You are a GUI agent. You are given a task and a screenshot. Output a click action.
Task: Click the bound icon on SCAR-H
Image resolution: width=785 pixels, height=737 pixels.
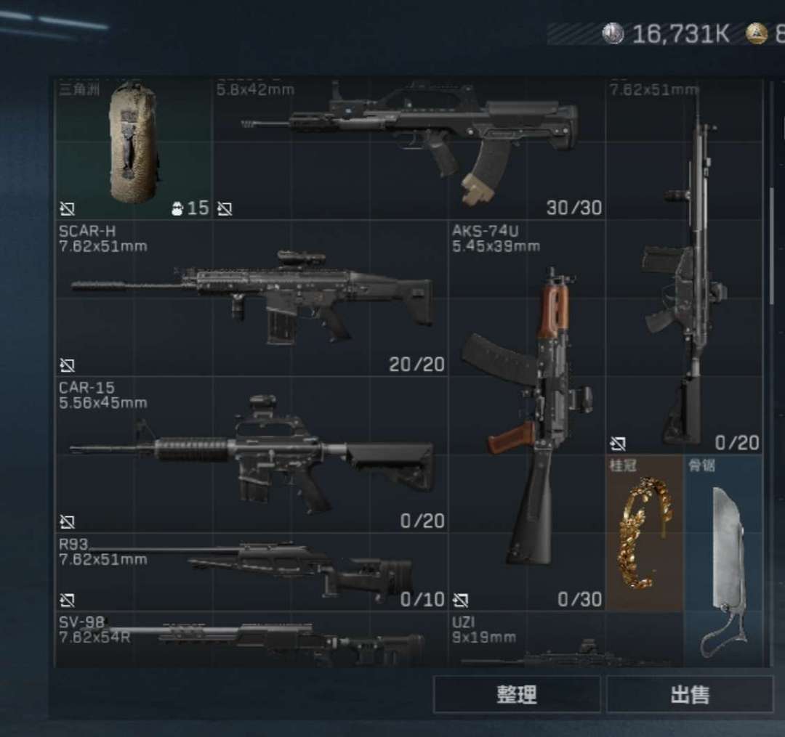67,365
